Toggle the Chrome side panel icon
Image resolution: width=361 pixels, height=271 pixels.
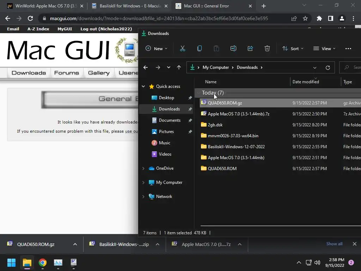pos(331,18)
